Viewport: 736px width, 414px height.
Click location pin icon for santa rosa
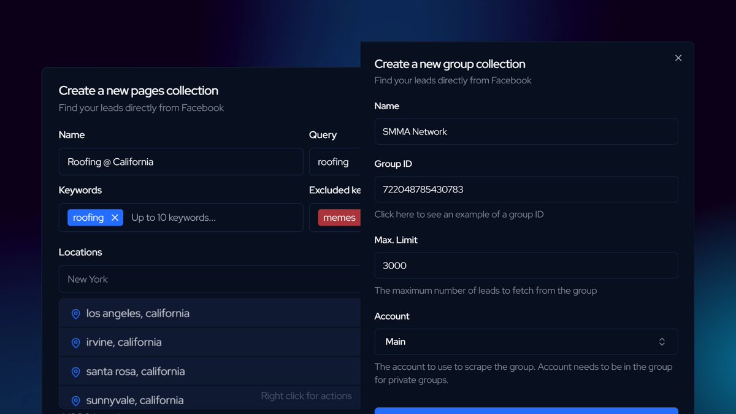coord(76,372)
